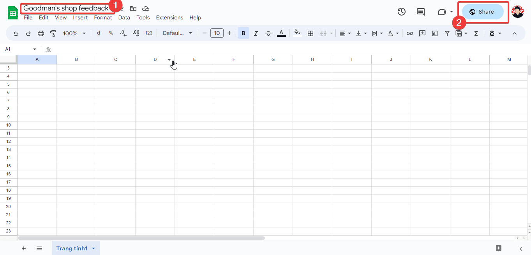Toggle strikethrough formatting
Image resolution: width=531 pixels, height=255 pixels.
click(268, 33)
